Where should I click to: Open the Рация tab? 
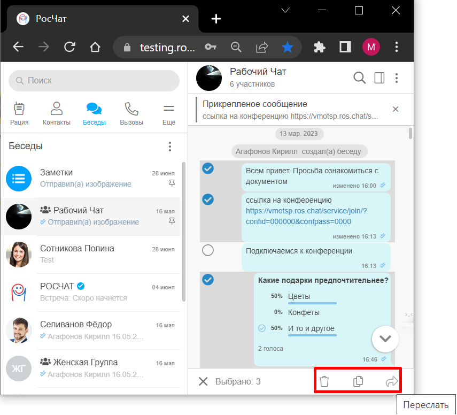(19, 114)
